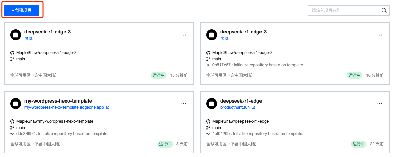Open the my-wordpress-hexo-template project title

click(58, 101)
